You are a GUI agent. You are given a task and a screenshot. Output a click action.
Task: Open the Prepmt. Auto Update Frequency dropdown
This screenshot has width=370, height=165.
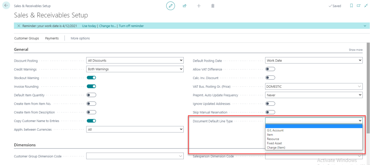coord(314,95)
